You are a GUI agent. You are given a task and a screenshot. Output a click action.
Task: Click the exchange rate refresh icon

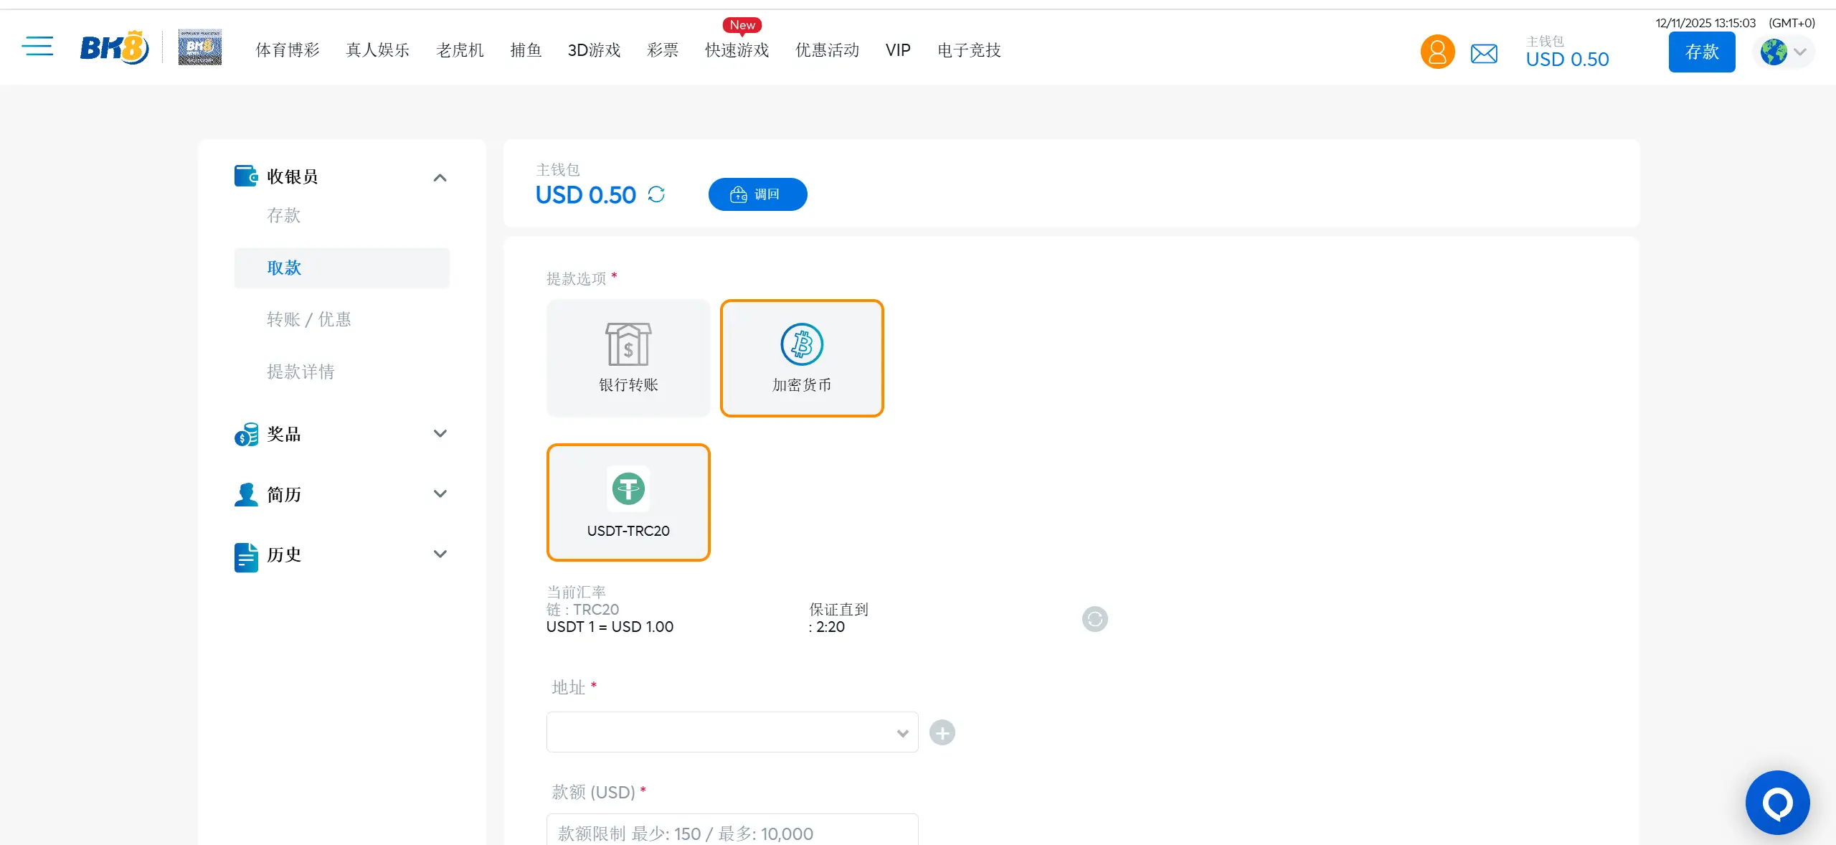click(x=1094, y=618)
